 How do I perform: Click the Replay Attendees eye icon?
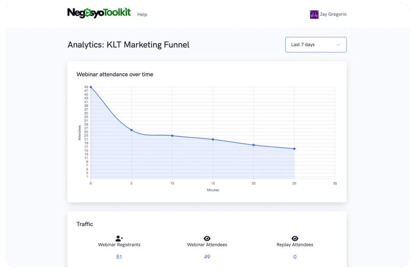coord(295,238)
